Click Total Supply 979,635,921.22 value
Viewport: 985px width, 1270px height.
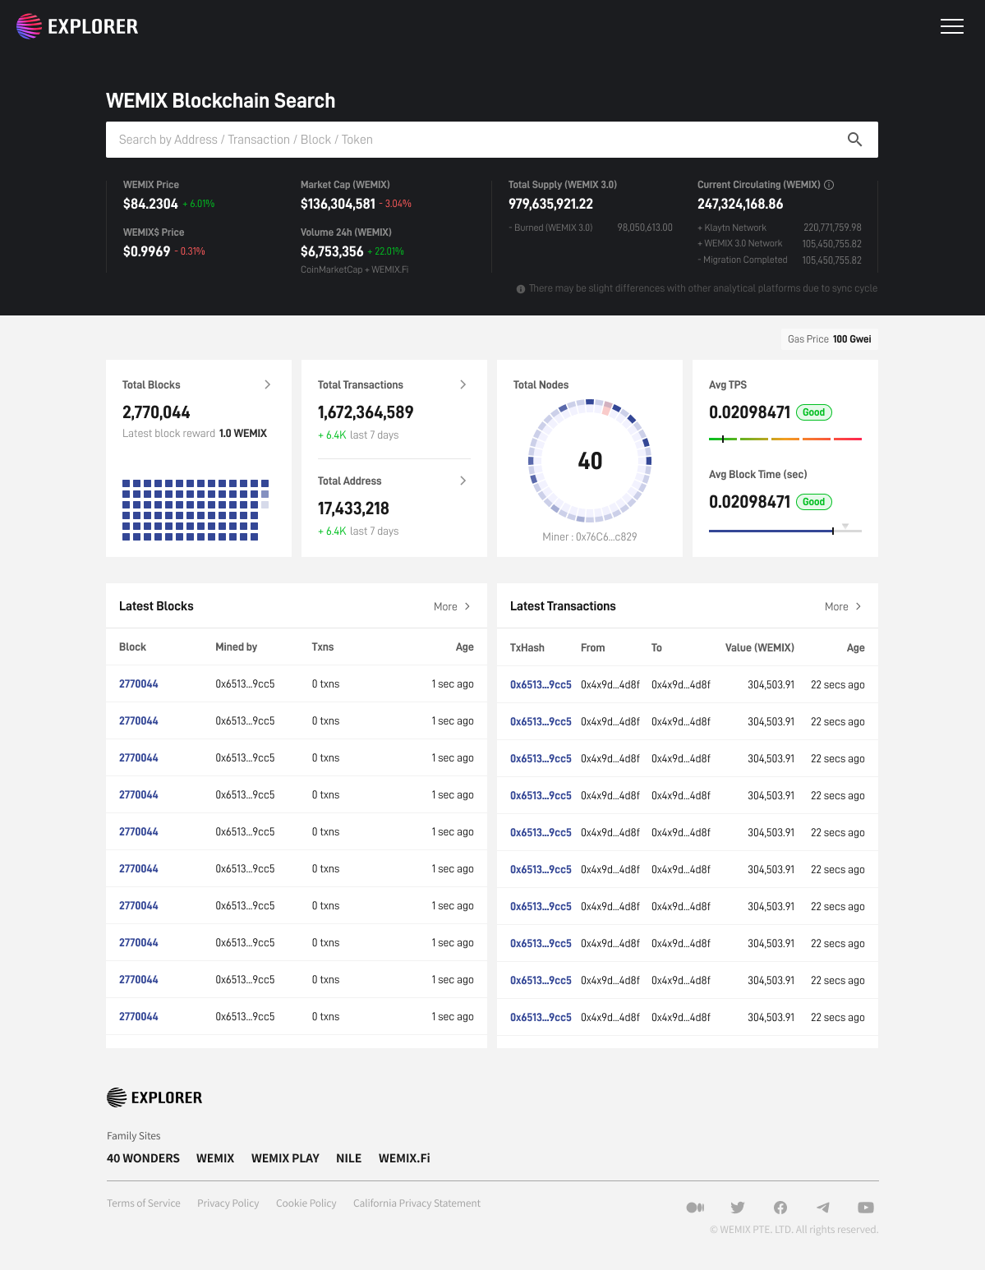tap(550, 204)
